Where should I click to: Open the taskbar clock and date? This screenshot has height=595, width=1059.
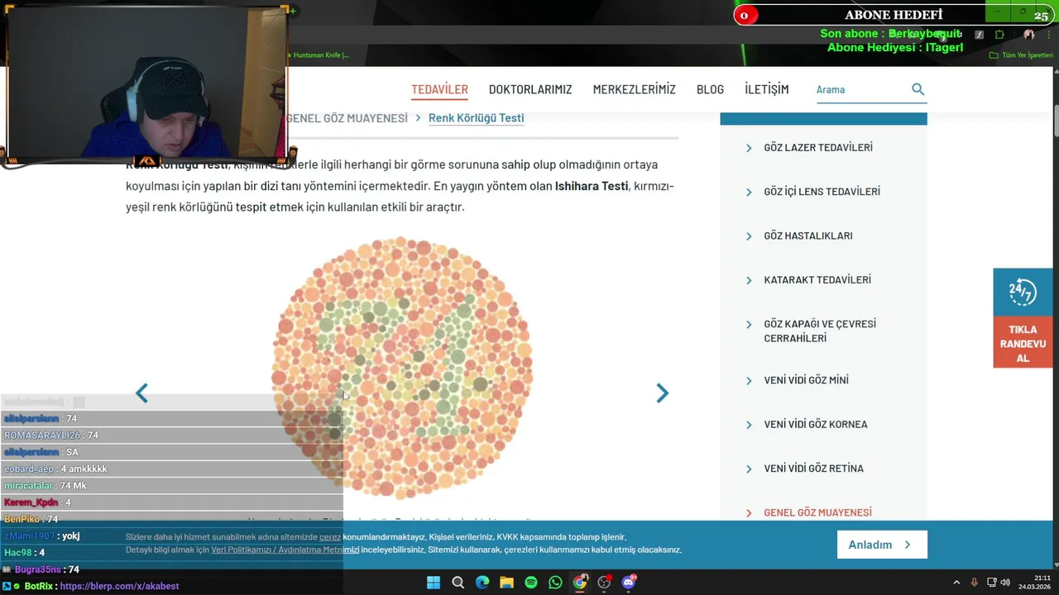1034,583
